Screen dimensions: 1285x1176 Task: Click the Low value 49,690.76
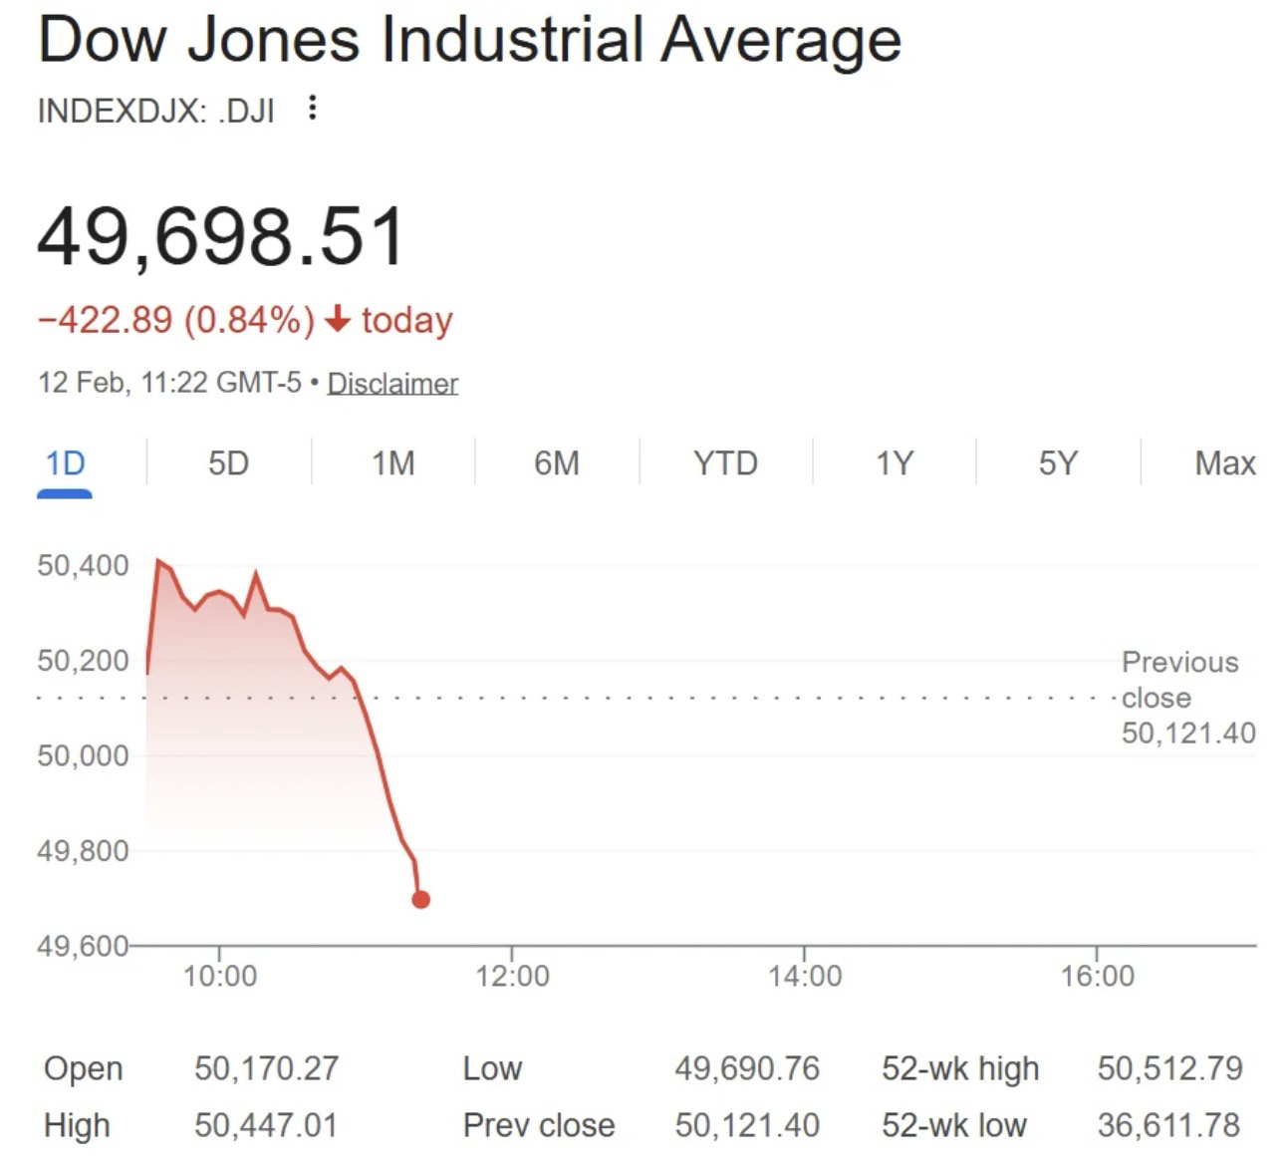746,1068
